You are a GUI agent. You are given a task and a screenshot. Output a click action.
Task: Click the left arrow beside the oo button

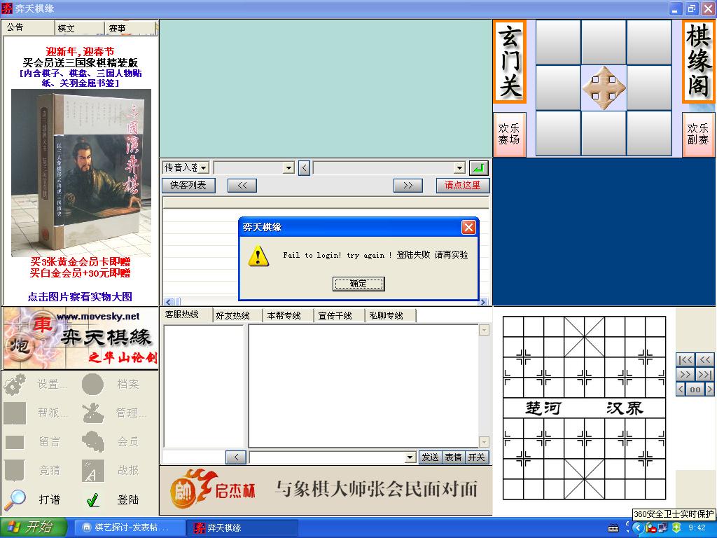click(681, 389)
